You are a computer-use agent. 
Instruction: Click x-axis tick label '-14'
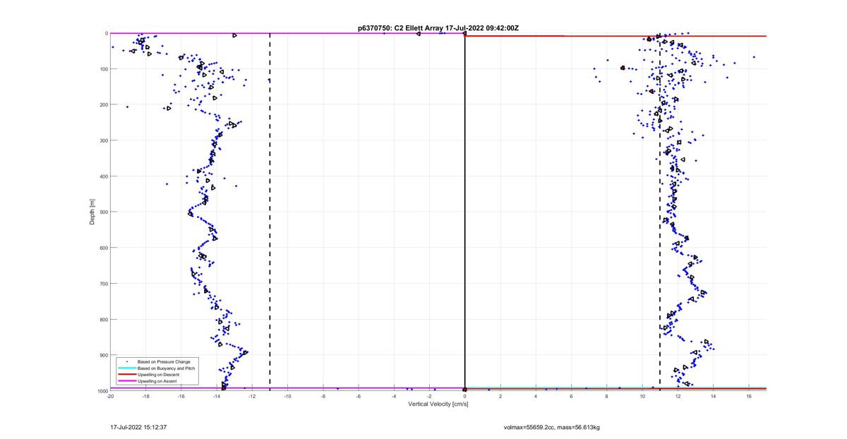click(217, 395)
